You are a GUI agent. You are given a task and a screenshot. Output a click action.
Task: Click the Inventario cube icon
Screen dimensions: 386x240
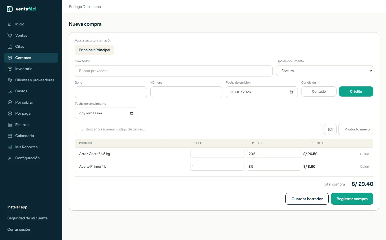pos(10,69)
